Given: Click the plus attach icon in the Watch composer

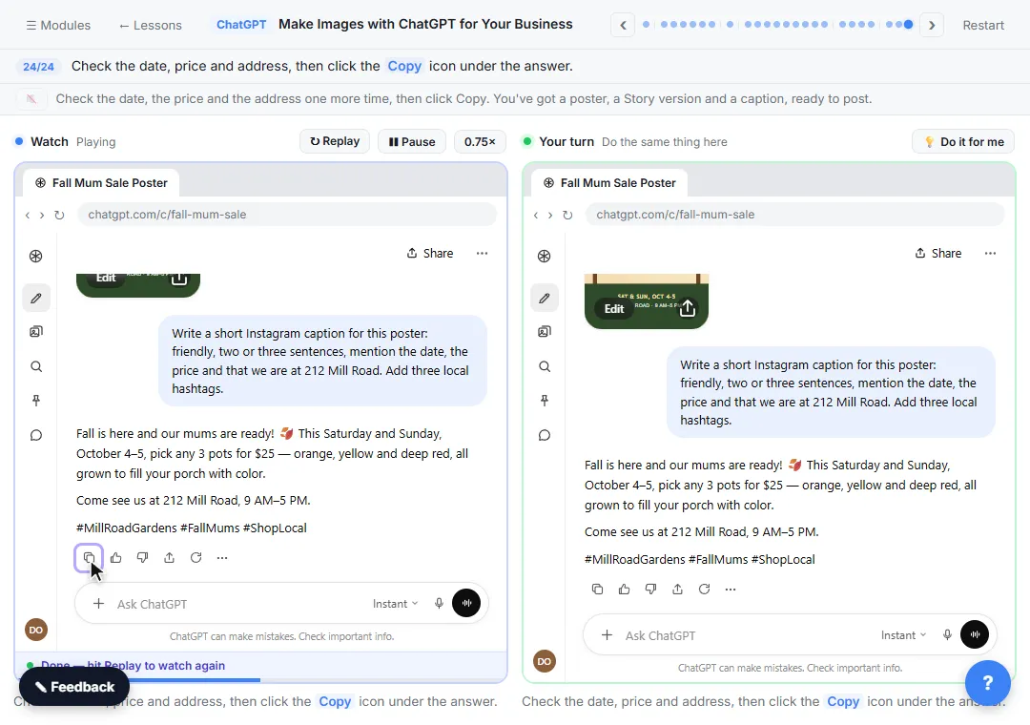Looking at the screenshot, I should (x=98, y=604).
